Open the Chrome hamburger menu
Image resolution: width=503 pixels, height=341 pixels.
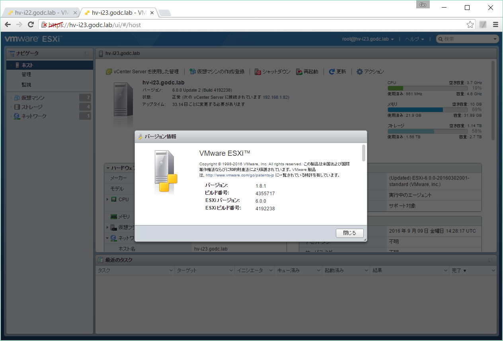coord(495,25)
